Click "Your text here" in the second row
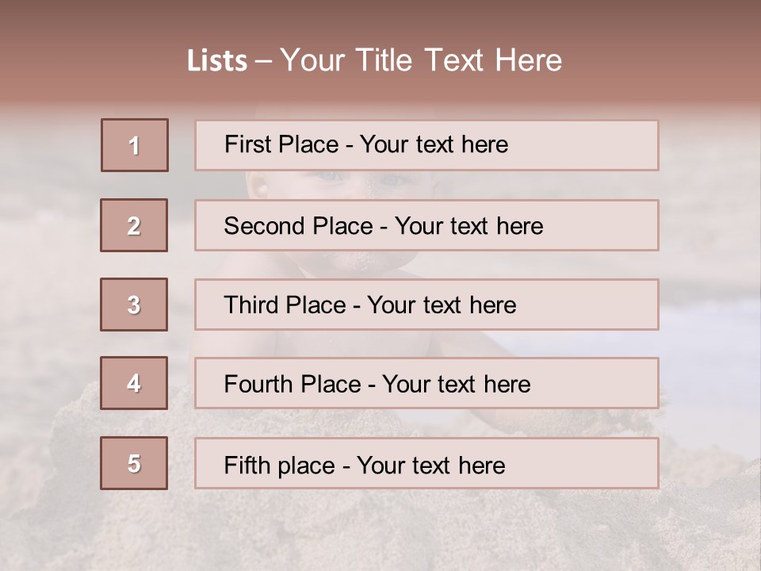Image resolution: width=761 pixels, height=571 pixels. [468, 226]
